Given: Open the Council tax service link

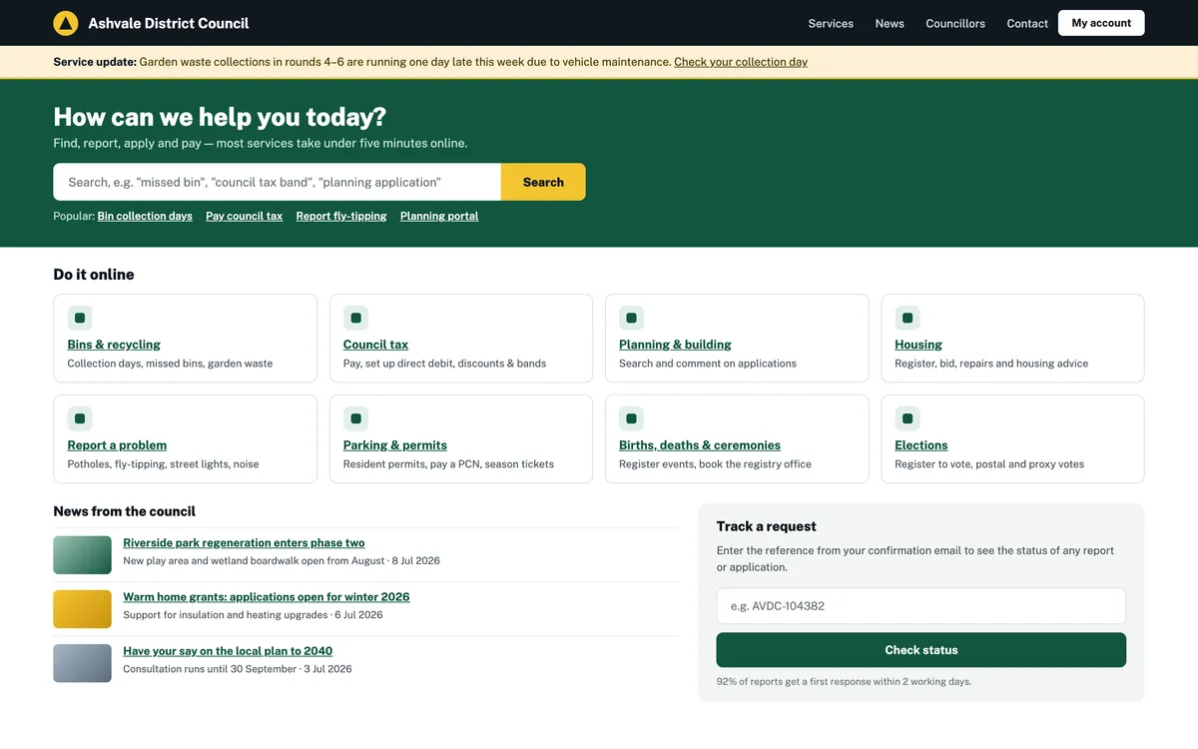Looking at the screenshot, I should point(375,345).
